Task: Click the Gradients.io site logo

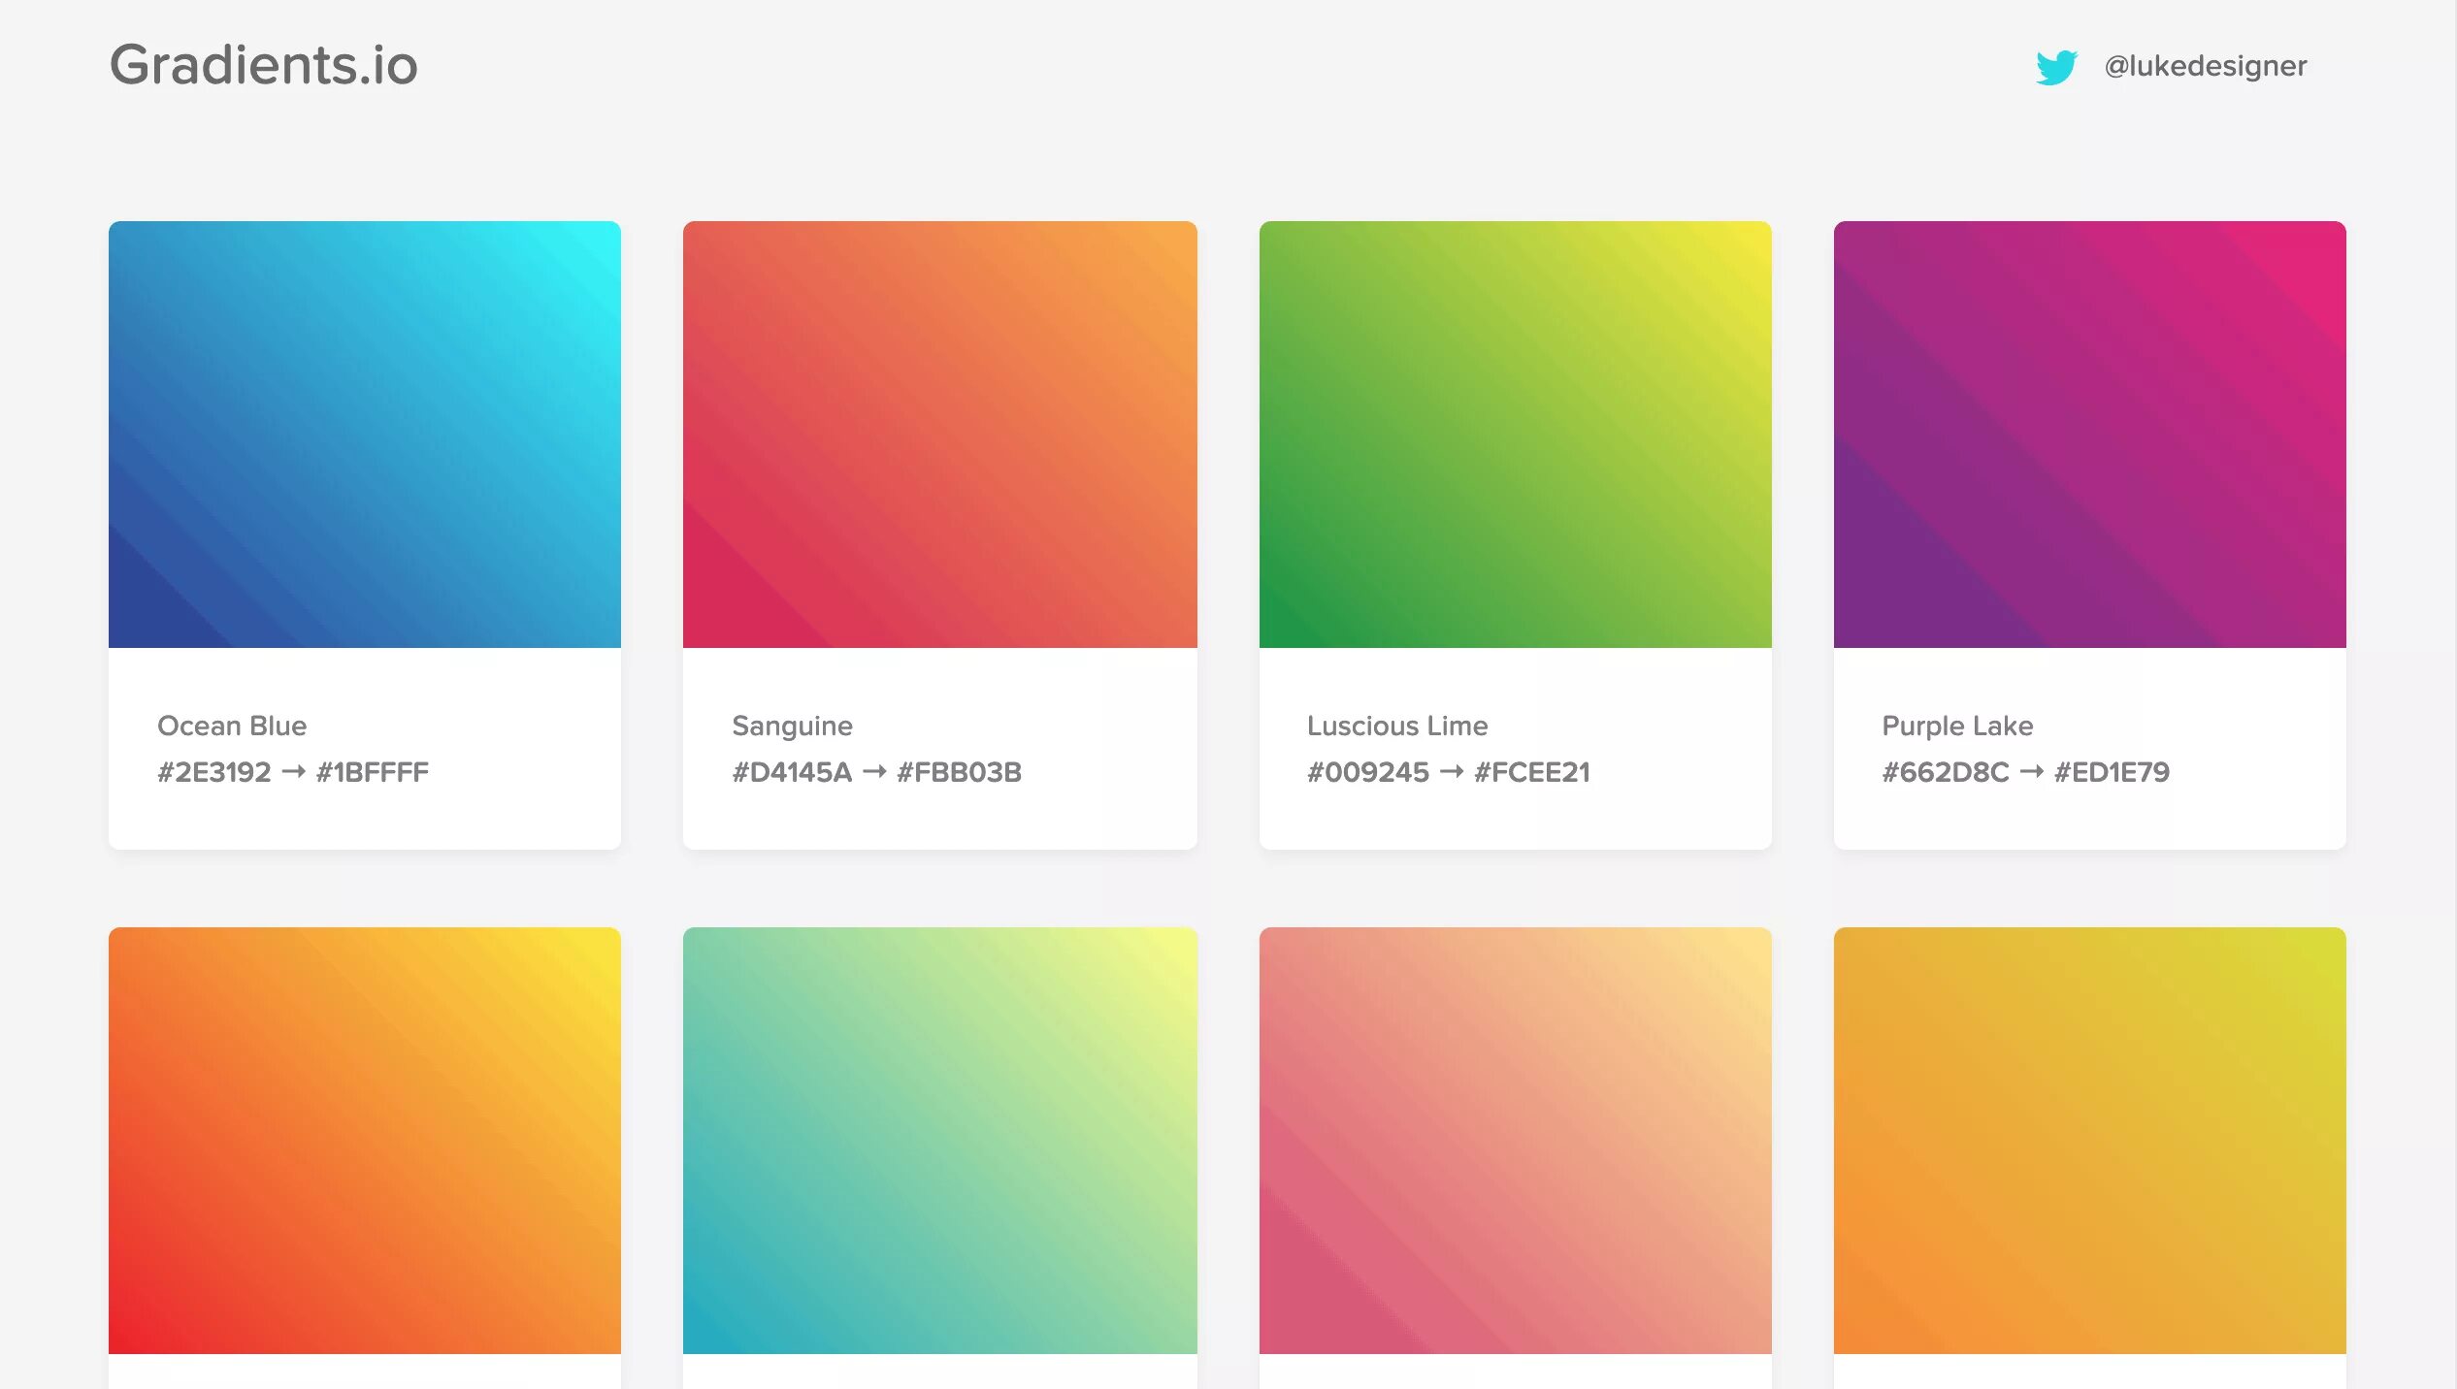Action: pyautogui.click(x=264, y=65)
